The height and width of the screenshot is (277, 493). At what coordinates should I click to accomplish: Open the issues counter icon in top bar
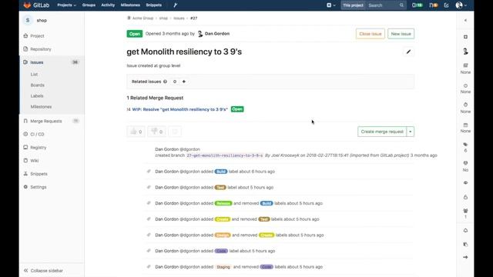coord(418,5)
